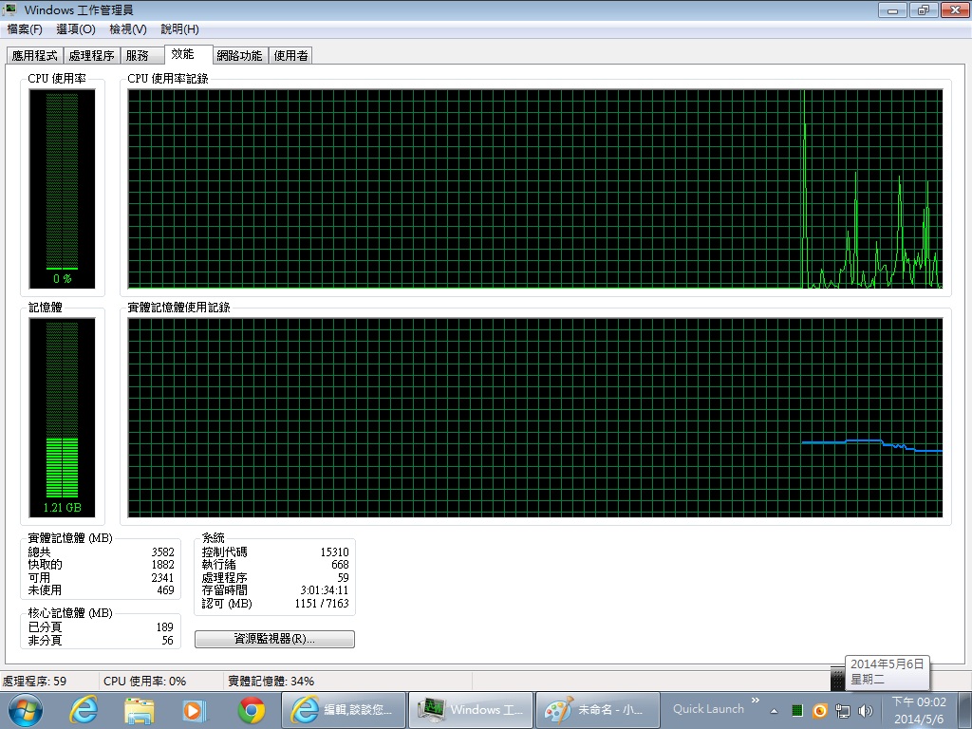The image size is (972, 729).
Task: Click the 非分頁 value 56
Action: click(168, 641)
